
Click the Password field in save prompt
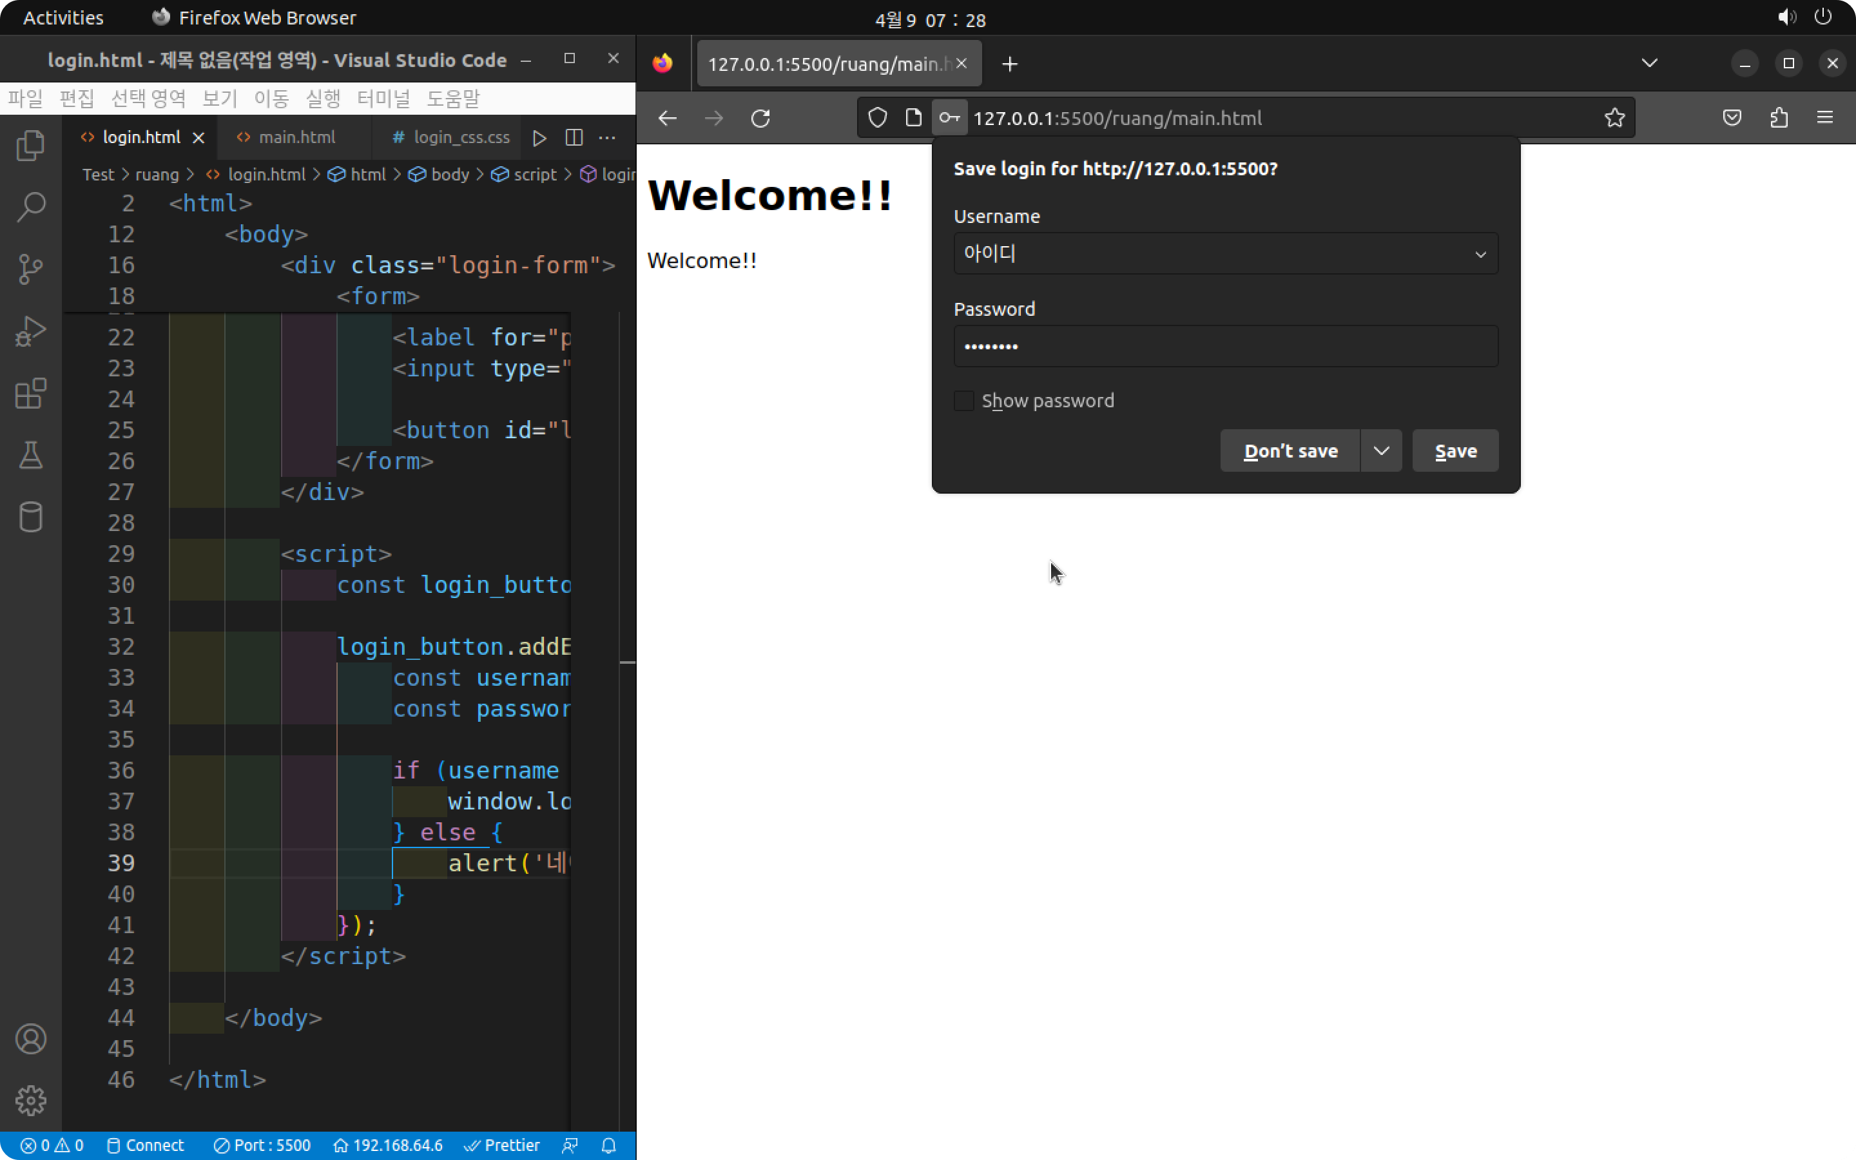(x=1226, y=346)
